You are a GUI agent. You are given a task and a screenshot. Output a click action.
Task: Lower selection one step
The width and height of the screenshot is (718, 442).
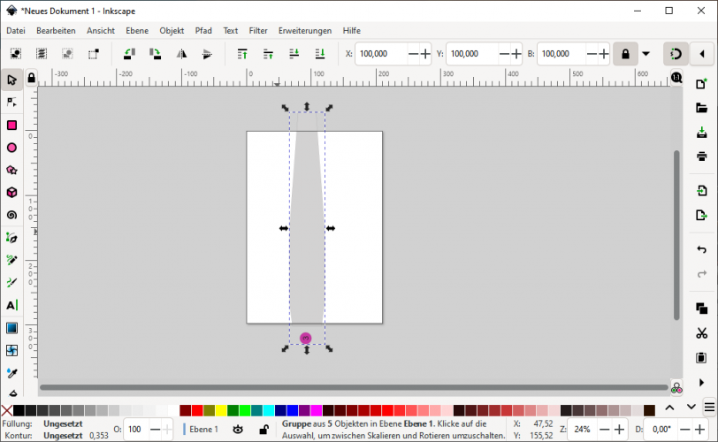point(294,54)
